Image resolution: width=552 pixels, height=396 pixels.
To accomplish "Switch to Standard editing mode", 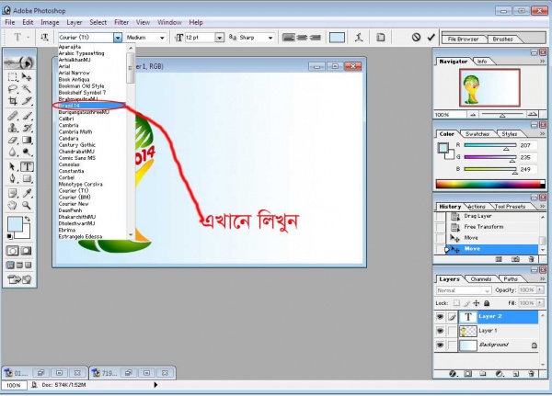I will pos(13,251).
